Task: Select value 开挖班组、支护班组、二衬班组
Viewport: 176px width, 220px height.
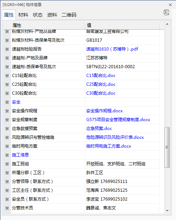Action: click(116, 164)
